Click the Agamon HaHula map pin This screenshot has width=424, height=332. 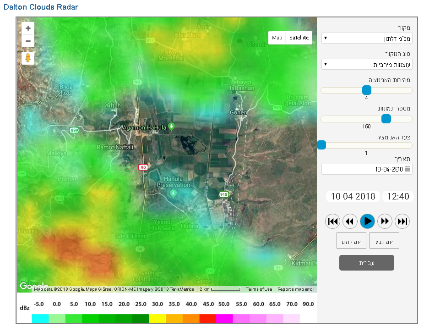click(x=172, y=126)
